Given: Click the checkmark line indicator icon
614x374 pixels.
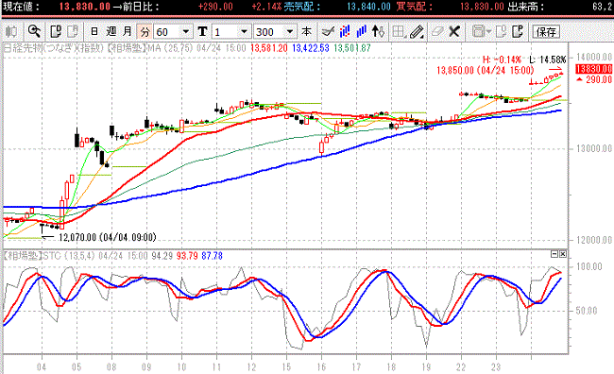Looking at the screenshot, I should [x=328, y=31].
